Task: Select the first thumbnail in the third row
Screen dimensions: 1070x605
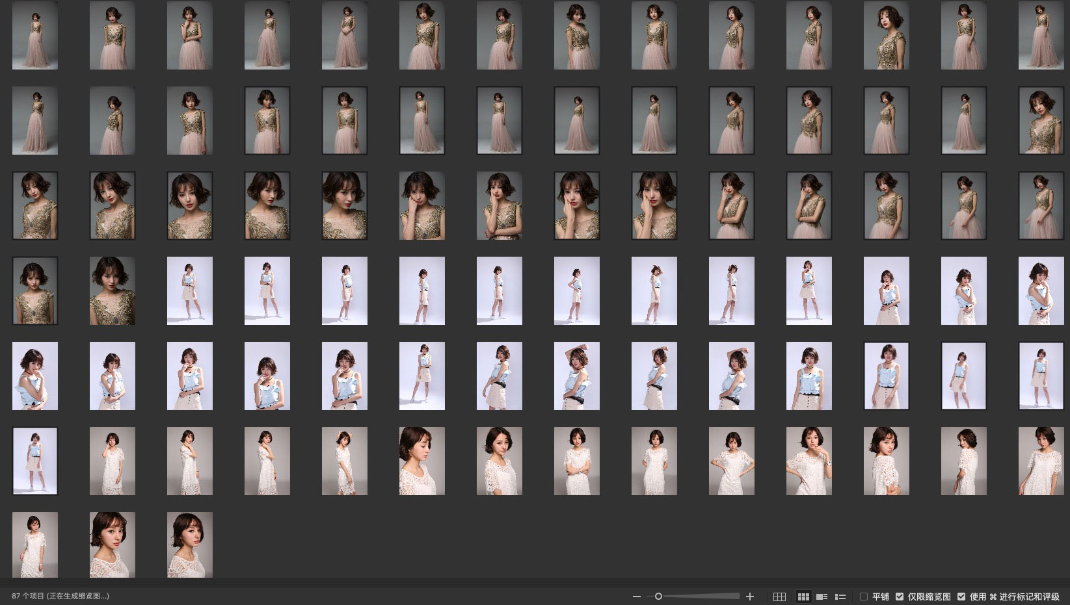Action: (x=35, y=205)
